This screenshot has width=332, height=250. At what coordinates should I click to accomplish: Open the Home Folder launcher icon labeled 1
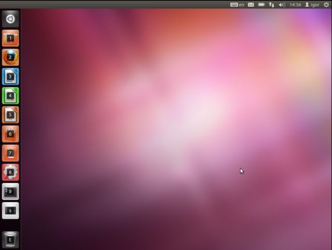10,38
